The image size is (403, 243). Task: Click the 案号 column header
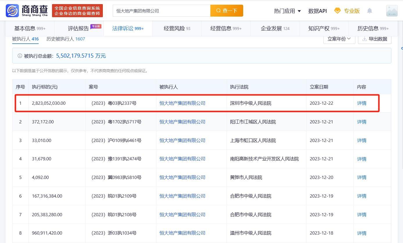93,87
